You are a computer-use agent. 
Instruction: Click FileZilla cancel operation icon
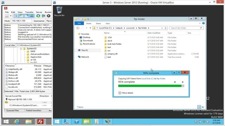(49, 16)
